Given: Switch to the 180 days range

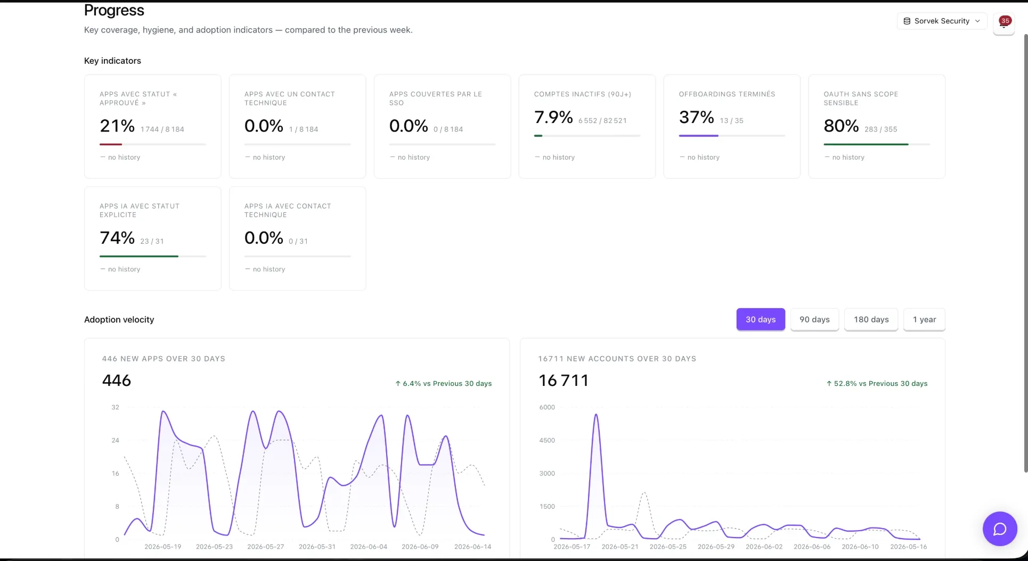Looking at the screenshot, I should (871, 319).
